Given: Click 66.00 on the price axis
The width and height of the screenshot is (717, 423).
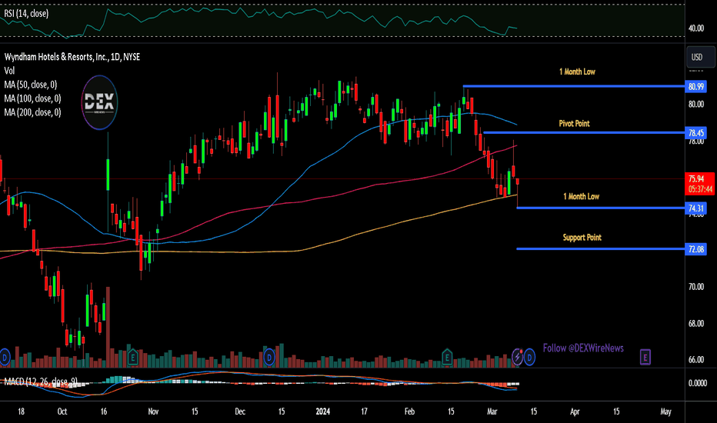Looking at the screenshot, I should tap(696, 359).
